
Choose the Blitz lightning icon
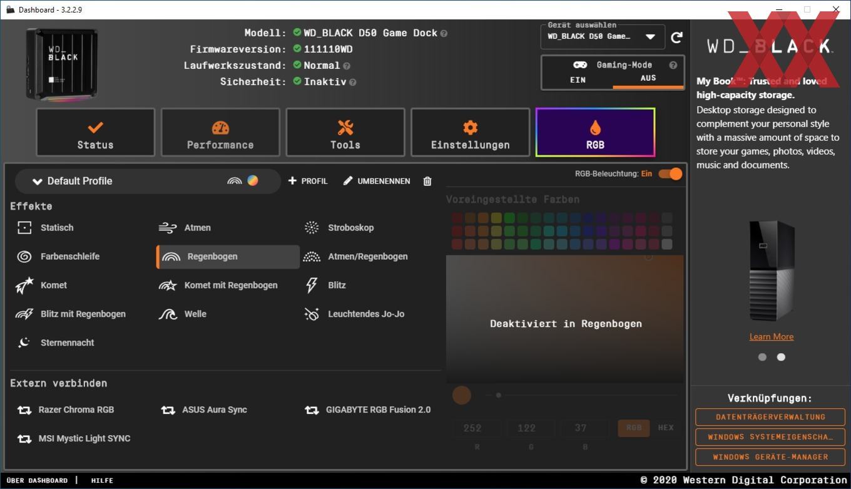click(312, 286)
